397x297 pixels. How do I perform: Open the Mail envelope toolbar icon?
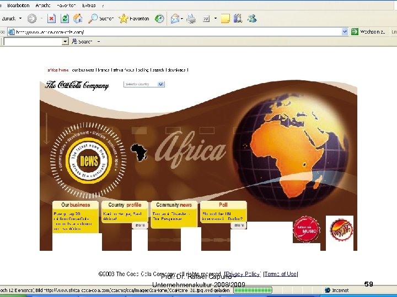pos(175,19)
